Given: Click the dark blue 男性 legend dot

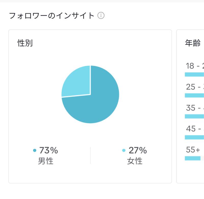Looking at the screenshot, I should click(35, 150).
